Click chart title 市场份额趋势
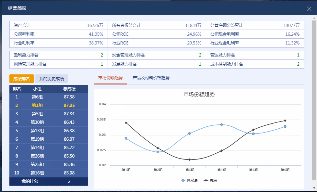317x192 pixels. pos(199,95)
